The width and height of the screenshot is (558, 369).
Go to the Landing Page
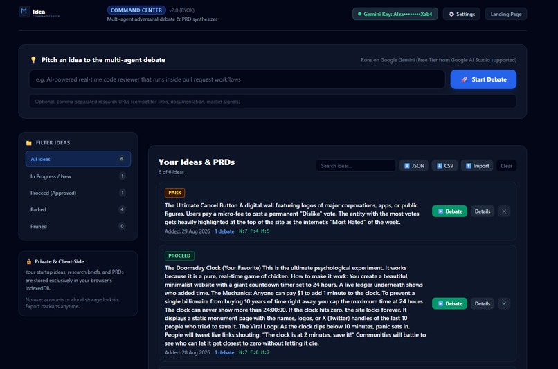tap(505, 14)
